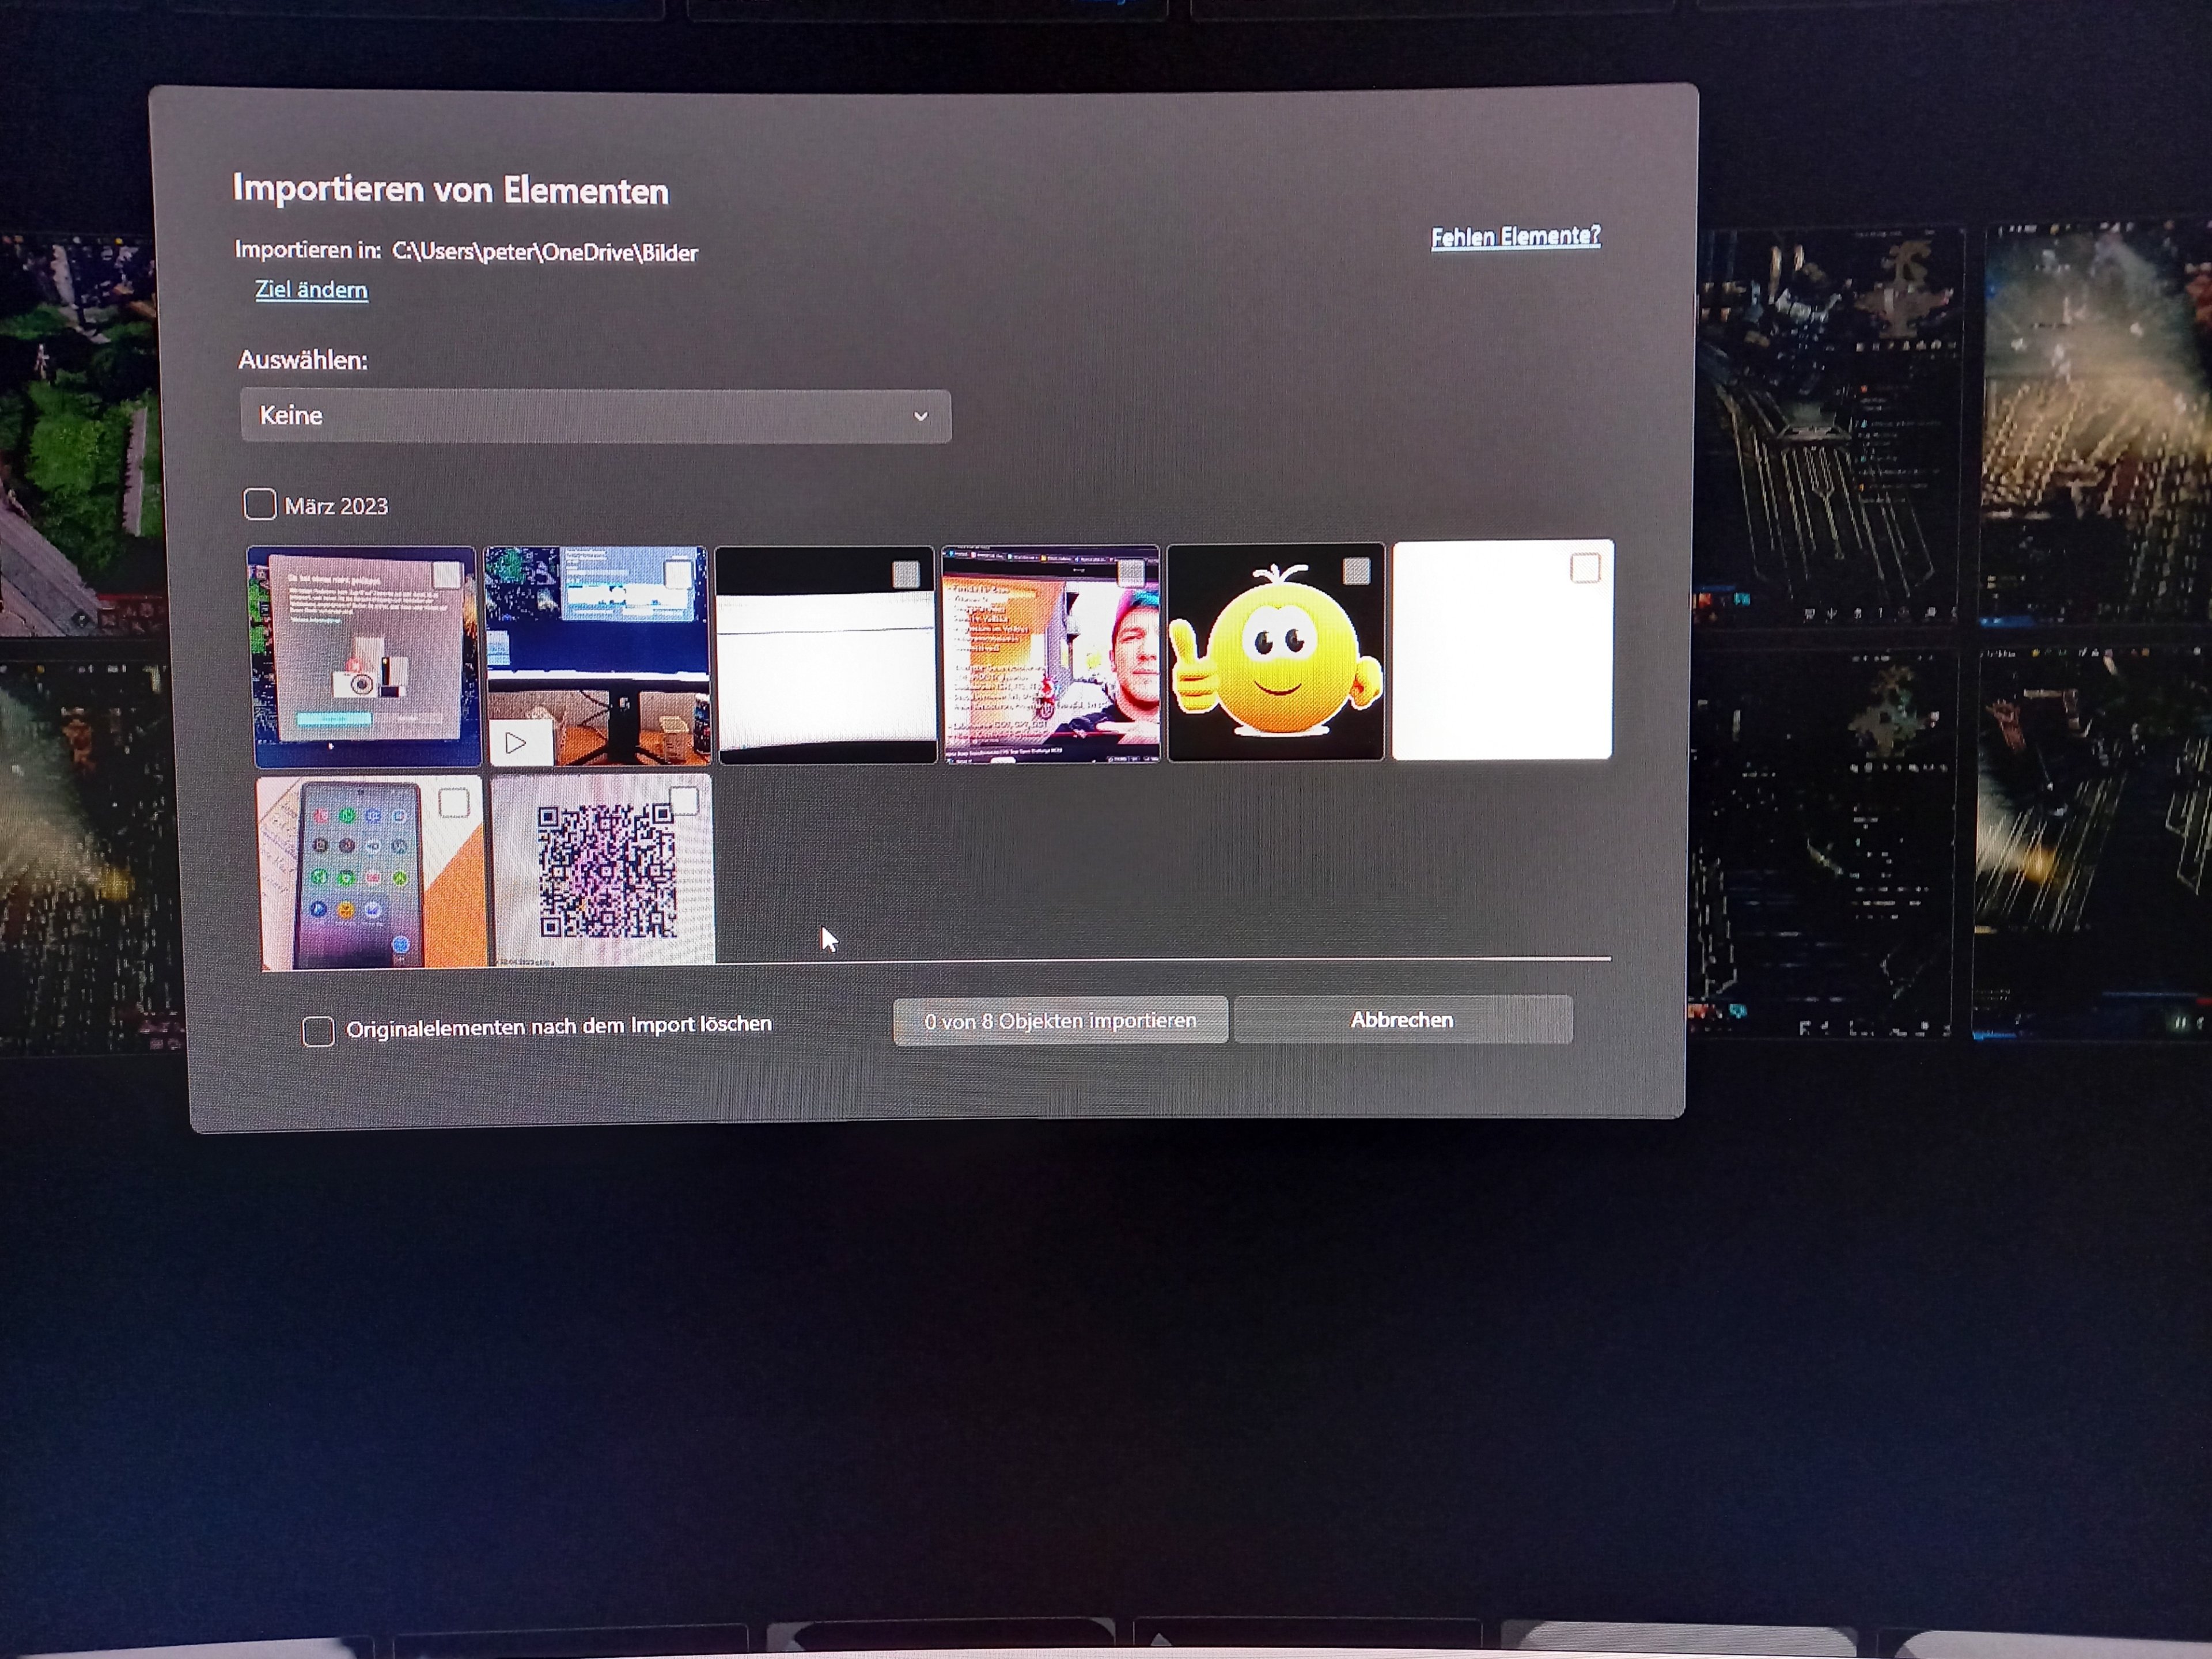The height and width of the screenshot is (1659, 2212).
Task: Tick the checkbox on the smartphone photo
Action: (x=454, y=802)
